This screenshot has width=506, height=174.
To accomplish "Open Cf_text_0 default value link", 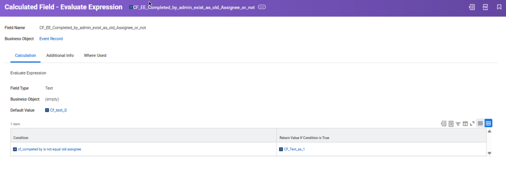I will 58,110.
